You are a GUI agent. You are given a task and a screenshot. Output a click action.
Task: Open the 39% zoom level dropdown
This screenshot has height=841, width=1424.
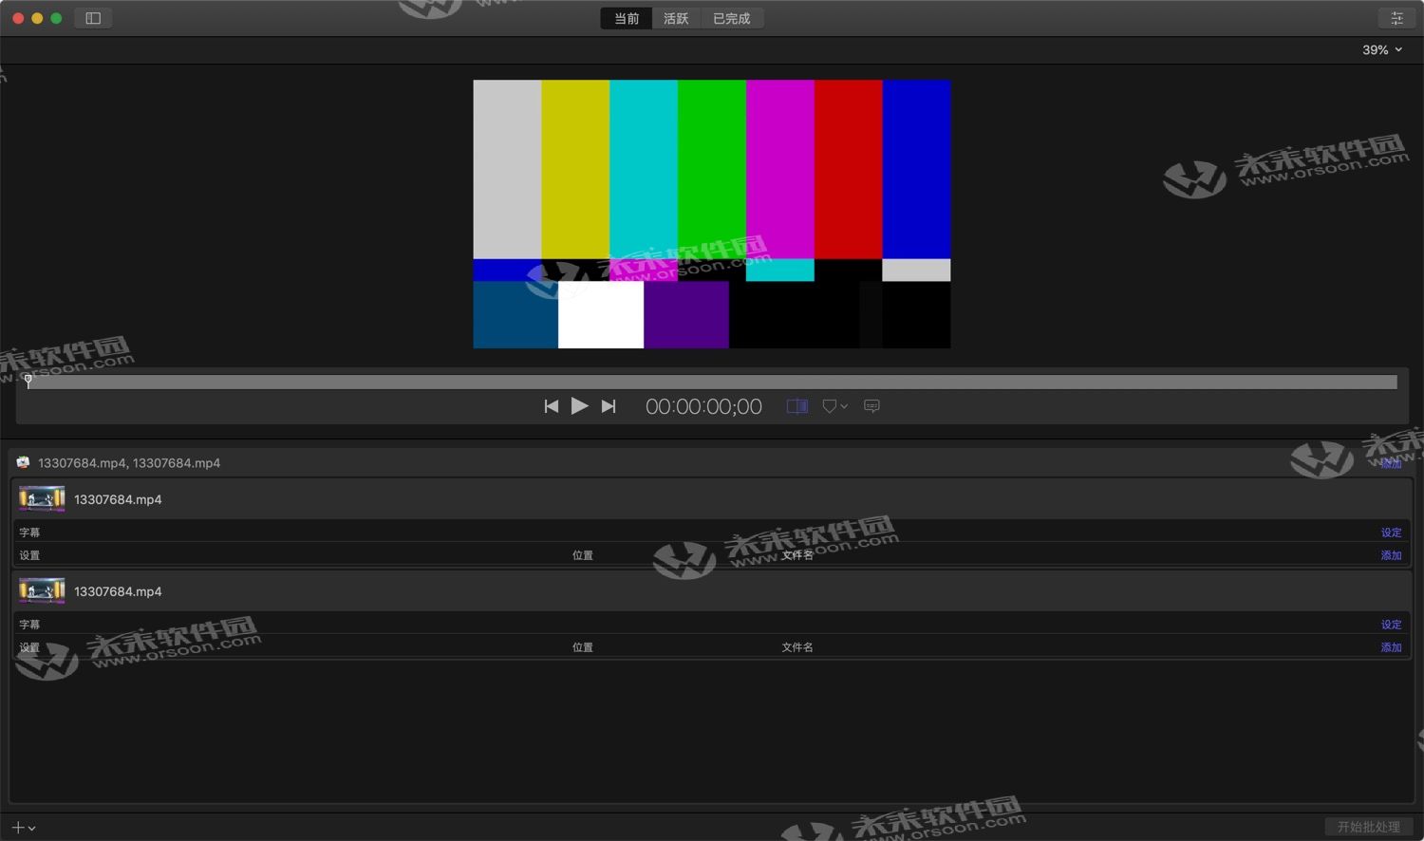point(1378,49)
